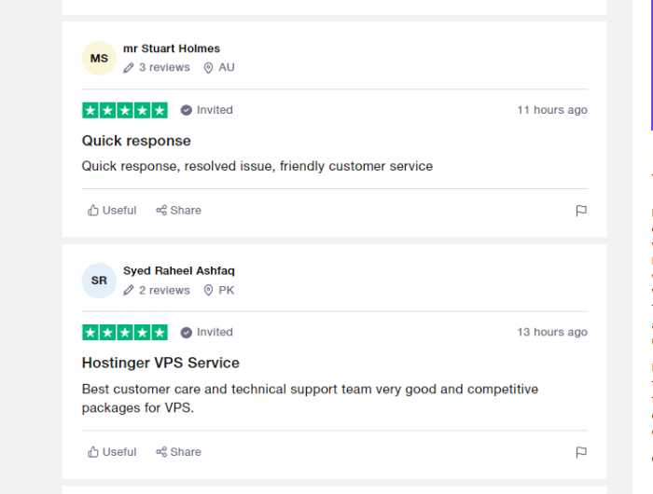Open Syed Raheel Ashfaq profile name
Screen dimensions: 653x494
coord(179,270)
